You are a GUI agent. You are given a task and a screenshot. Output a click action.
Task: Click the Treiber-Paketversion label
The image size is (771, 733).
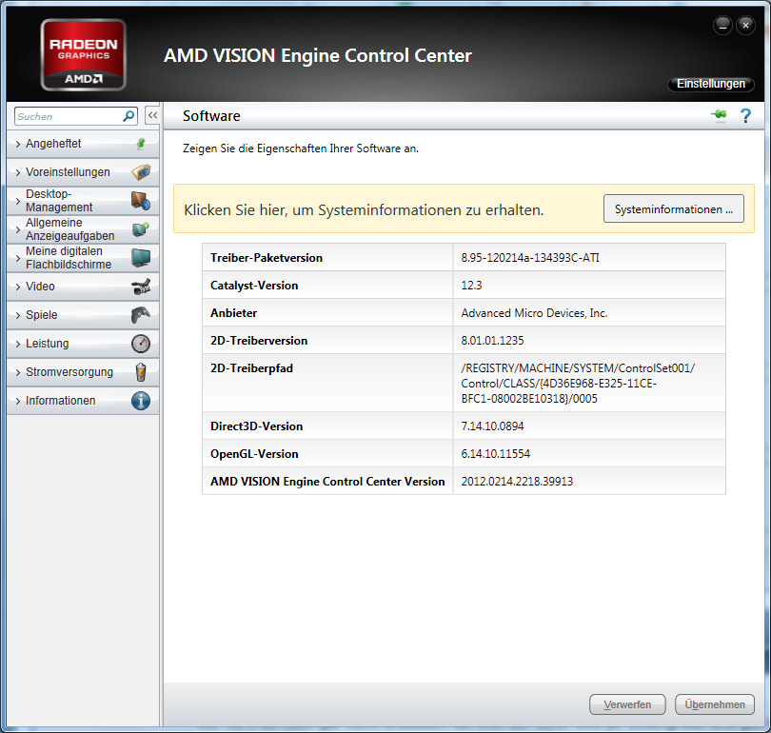point(266,258)
